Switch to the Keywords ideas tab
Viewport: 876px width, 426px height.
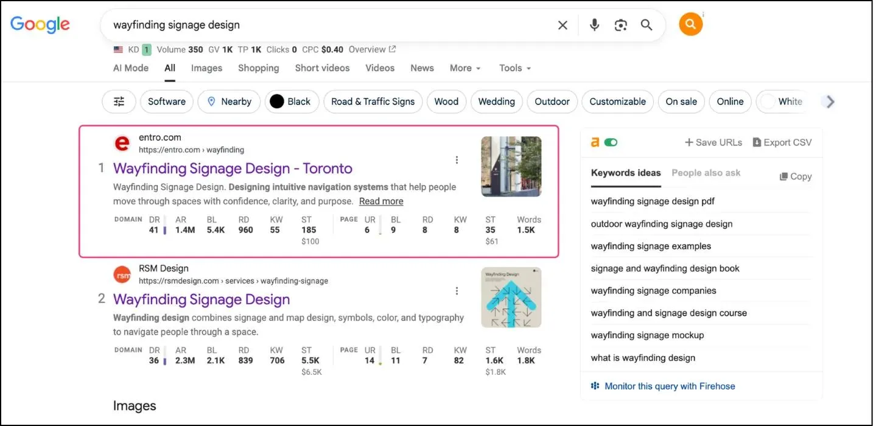coord(626,173)
